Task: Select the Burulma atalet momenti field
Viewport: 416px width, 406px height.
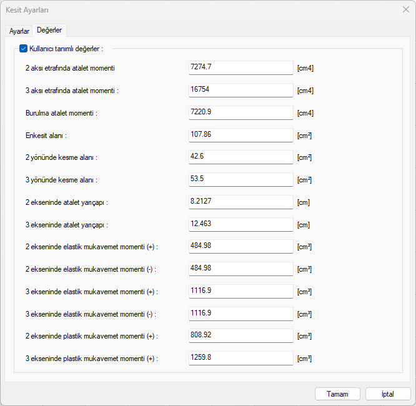Action: click(240, 112)
